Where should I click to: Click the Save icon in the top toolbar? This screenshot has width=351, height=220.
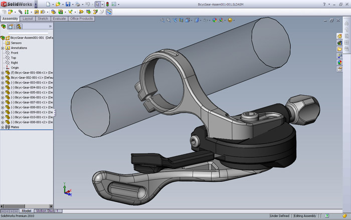pos(68,4)
